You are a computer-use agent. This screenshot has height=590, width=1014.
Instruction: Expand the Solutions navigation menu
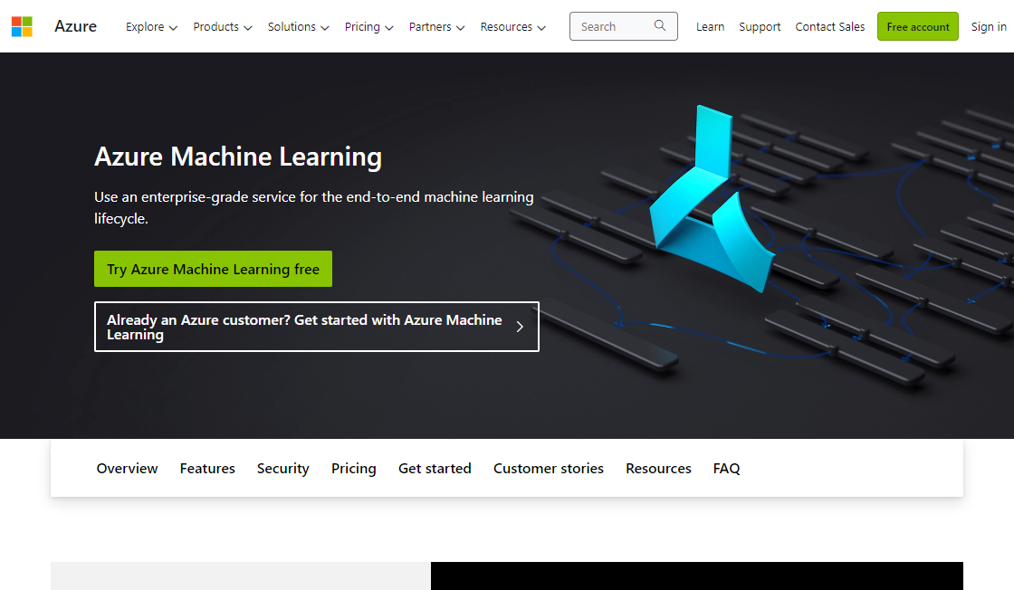coord(299,27)
